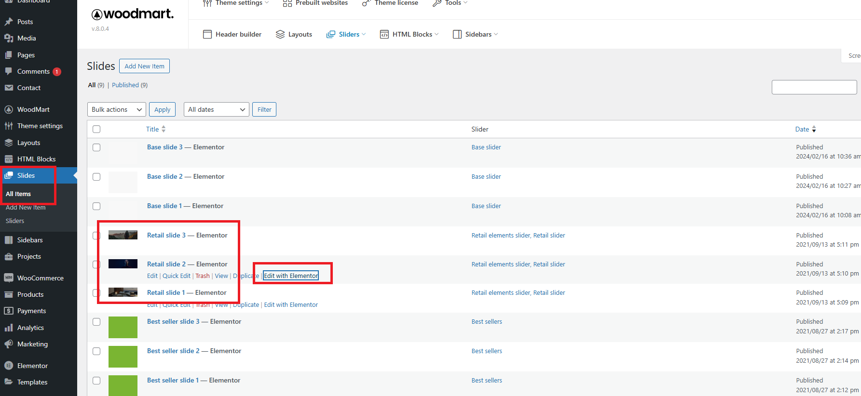Select All Items submenu under Slides
The height and width of the screenshot is (396, 861).
point(18,194)
